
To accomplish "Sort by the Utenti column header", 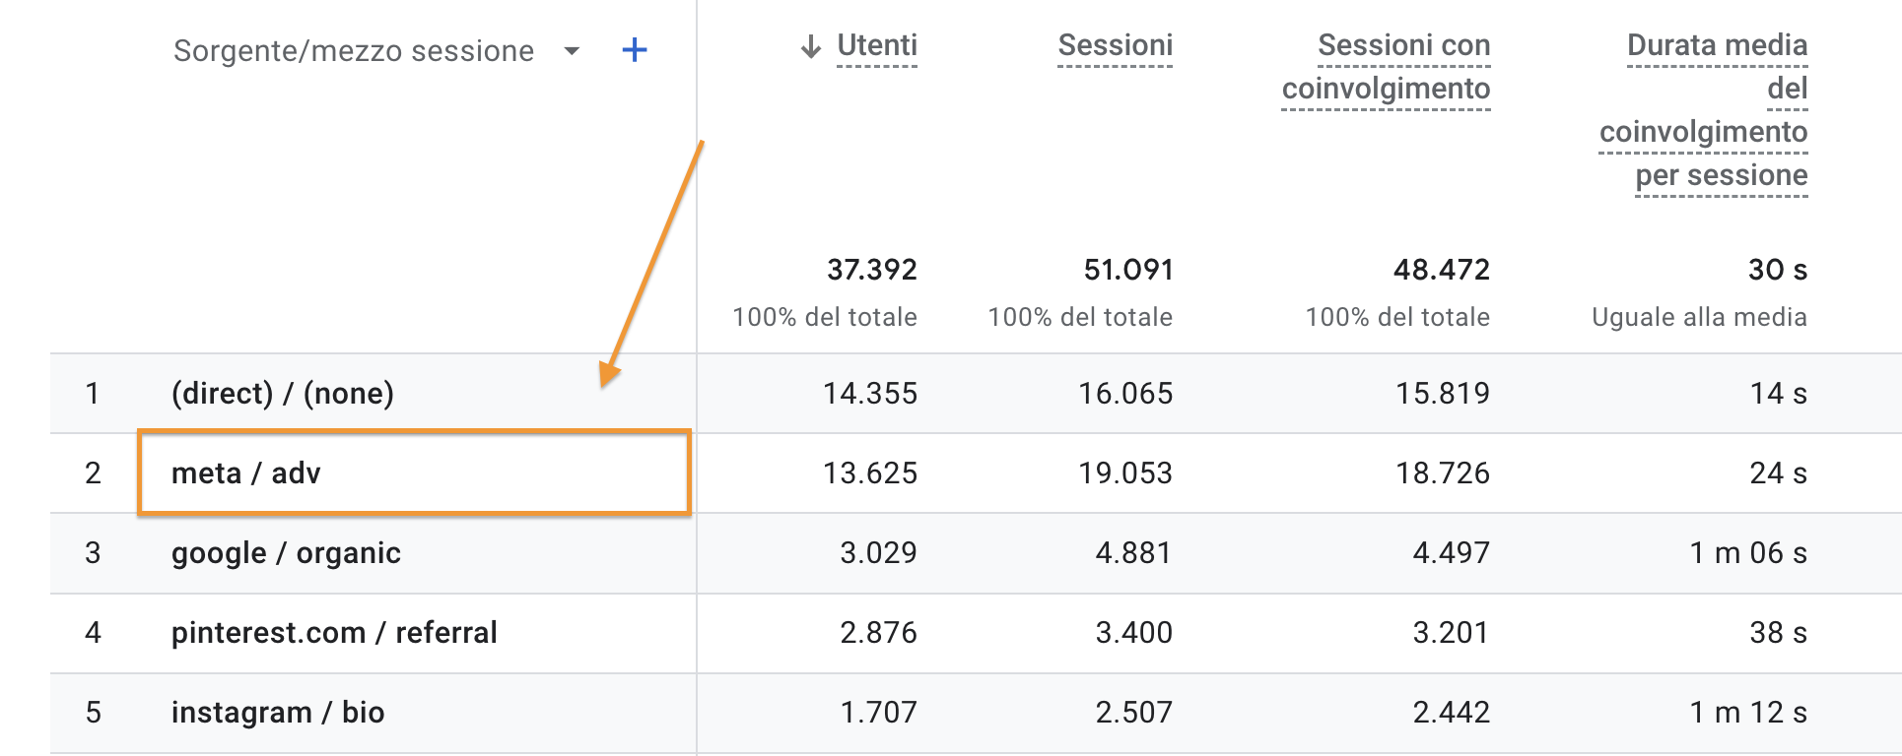I will pyautogui.click(x=877, y=45).
